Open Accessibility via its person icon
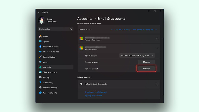The height and width of the screenshot is (112, 199). 40,83
